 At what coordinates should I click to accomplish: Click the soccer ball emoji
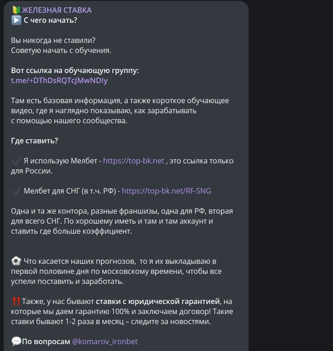16,261
